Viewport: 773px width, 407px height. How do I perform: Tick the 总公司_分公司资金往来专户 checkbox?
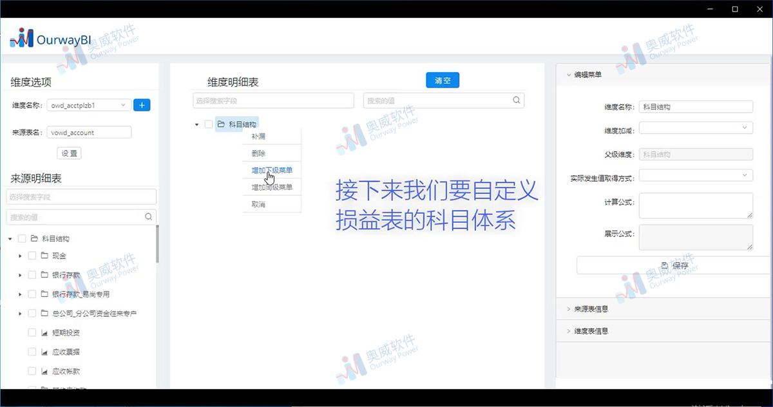(x=32, y=314)
